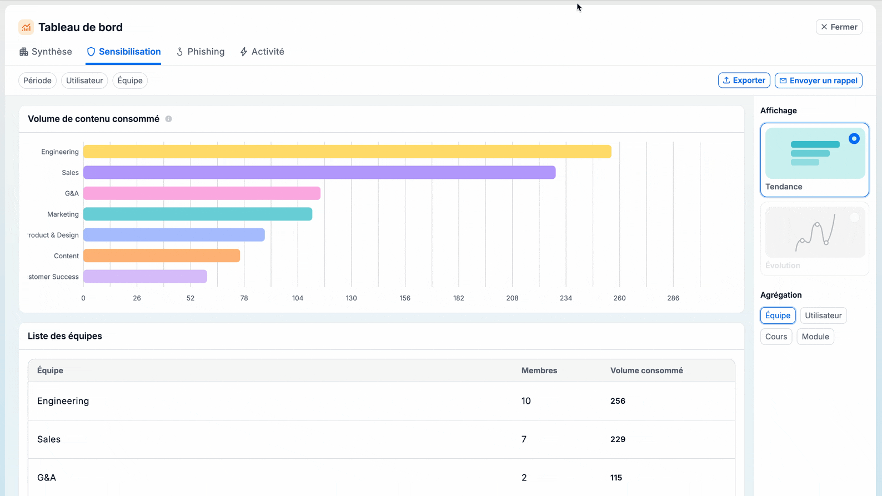
Task: Expand the Équipe filter dropdown
Action: (130, 81)
